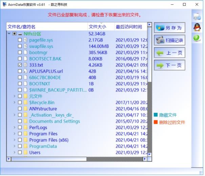The width and height of the screenshot is (205, 176).
Task: Go to next page with 下一页
Action: 169,65
